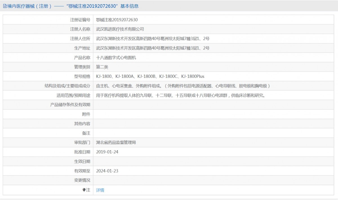Select the model list KJ-1800、KJ-1800A…

click(150, 76)
